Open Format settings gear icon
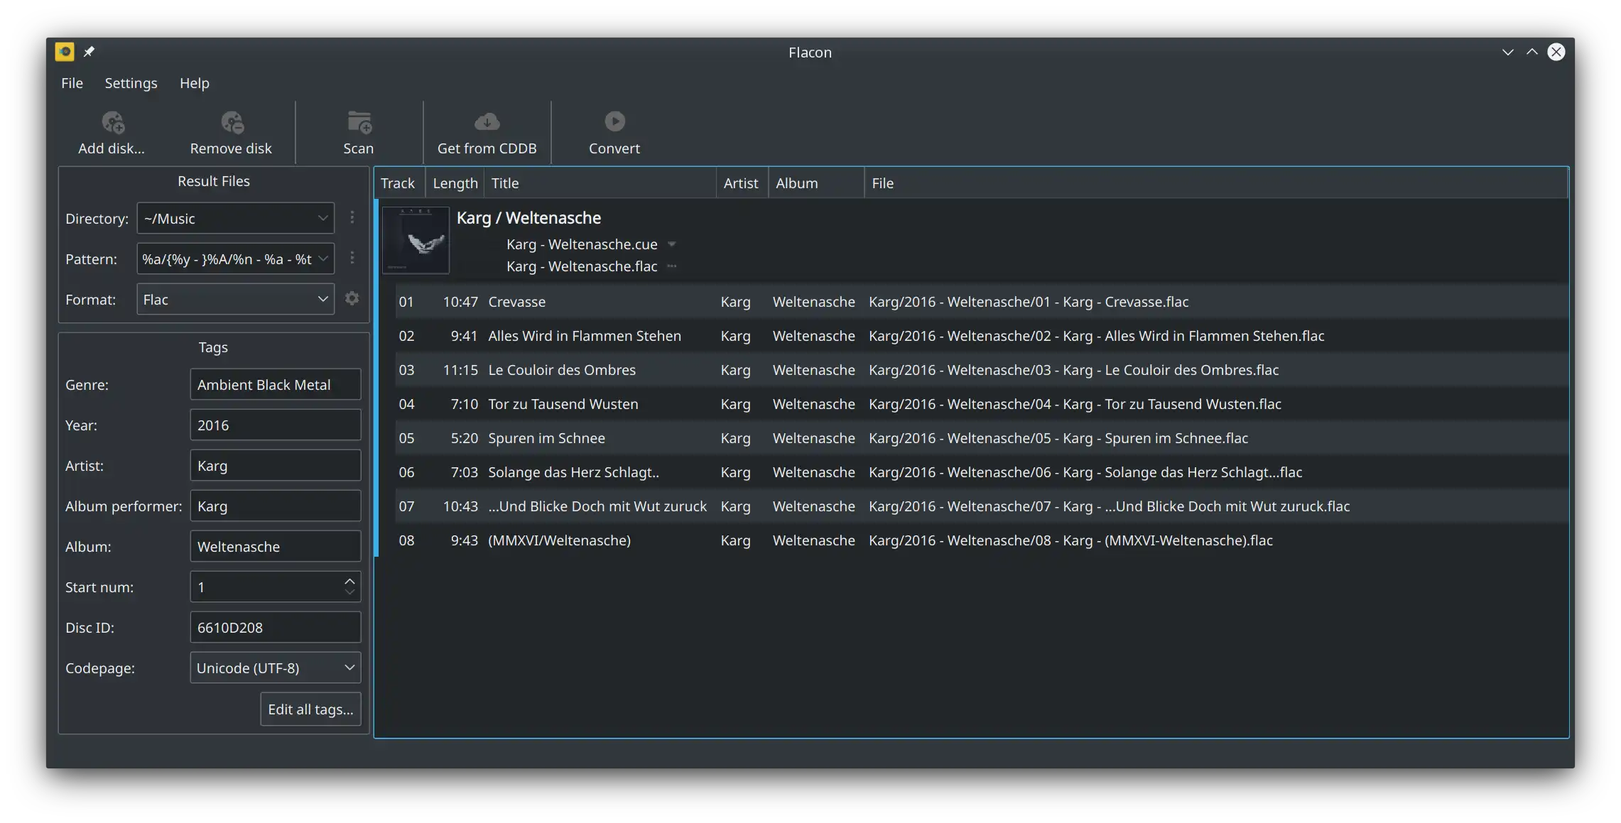The width and height of the screenshot is (1621, 823). (352, 299)
